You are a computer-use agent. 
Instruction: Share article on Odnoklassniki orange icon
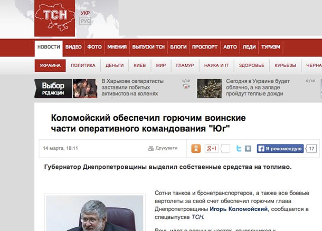196,149
